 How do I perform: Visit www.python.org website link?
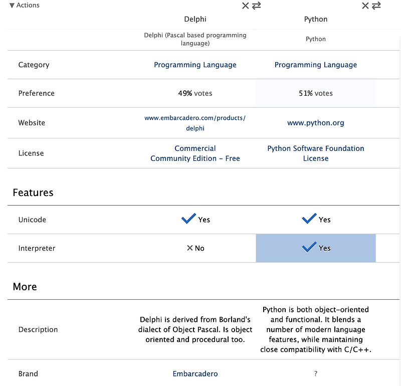click(x=316, y=123)
